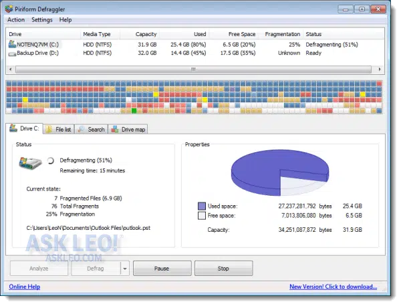401x306 pixels.
Task: Click the disabled Analyze button
Action: [39, 269]
